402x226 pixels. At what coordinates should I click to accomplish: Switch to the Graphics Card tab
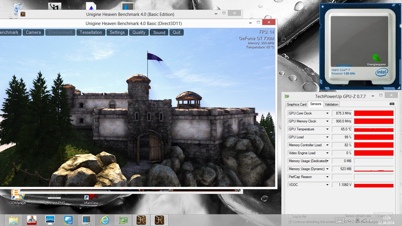pos(297,104)
